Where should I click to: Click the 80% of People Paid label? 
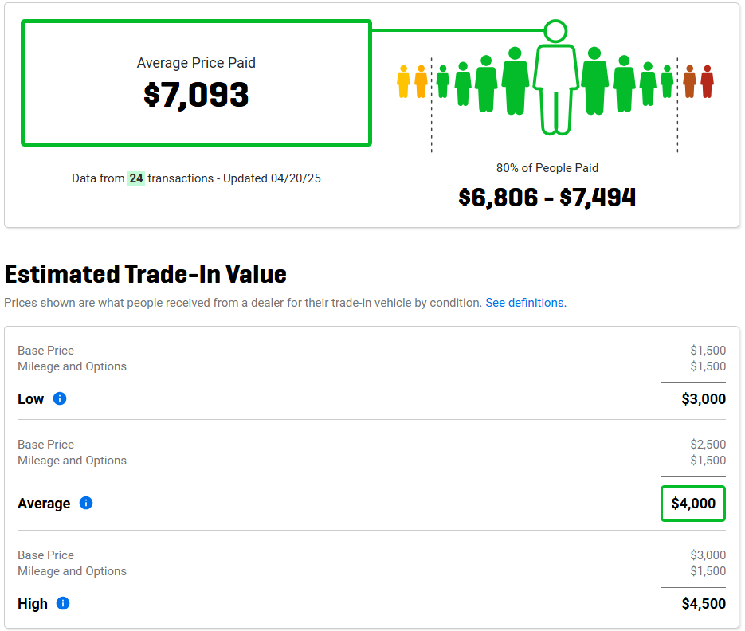pos(547,168)
